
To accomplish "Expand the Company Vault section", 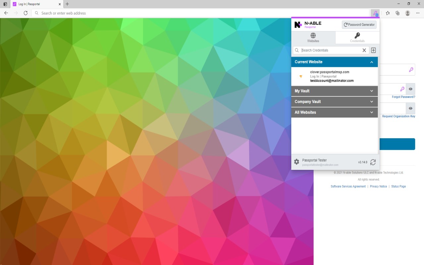I will (x=335, y=102).
